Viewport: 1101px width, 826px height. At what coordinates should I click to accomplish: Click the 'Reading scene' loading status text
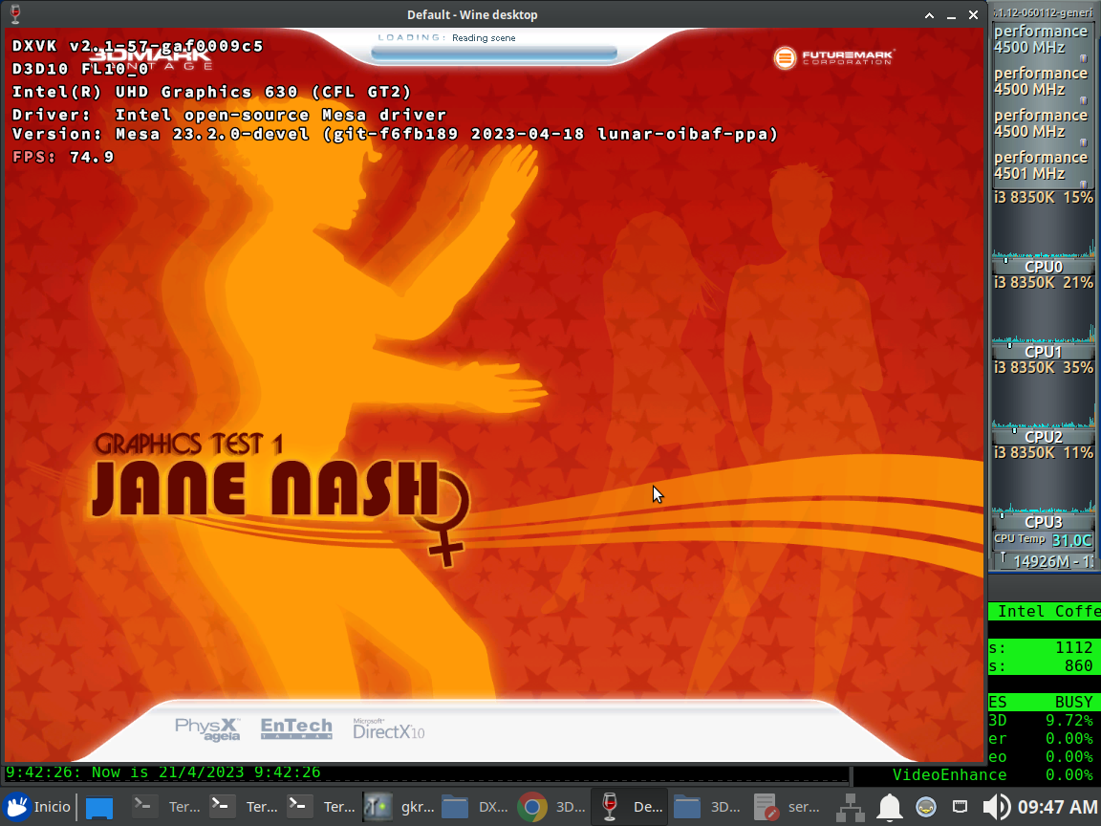(484, 38)
